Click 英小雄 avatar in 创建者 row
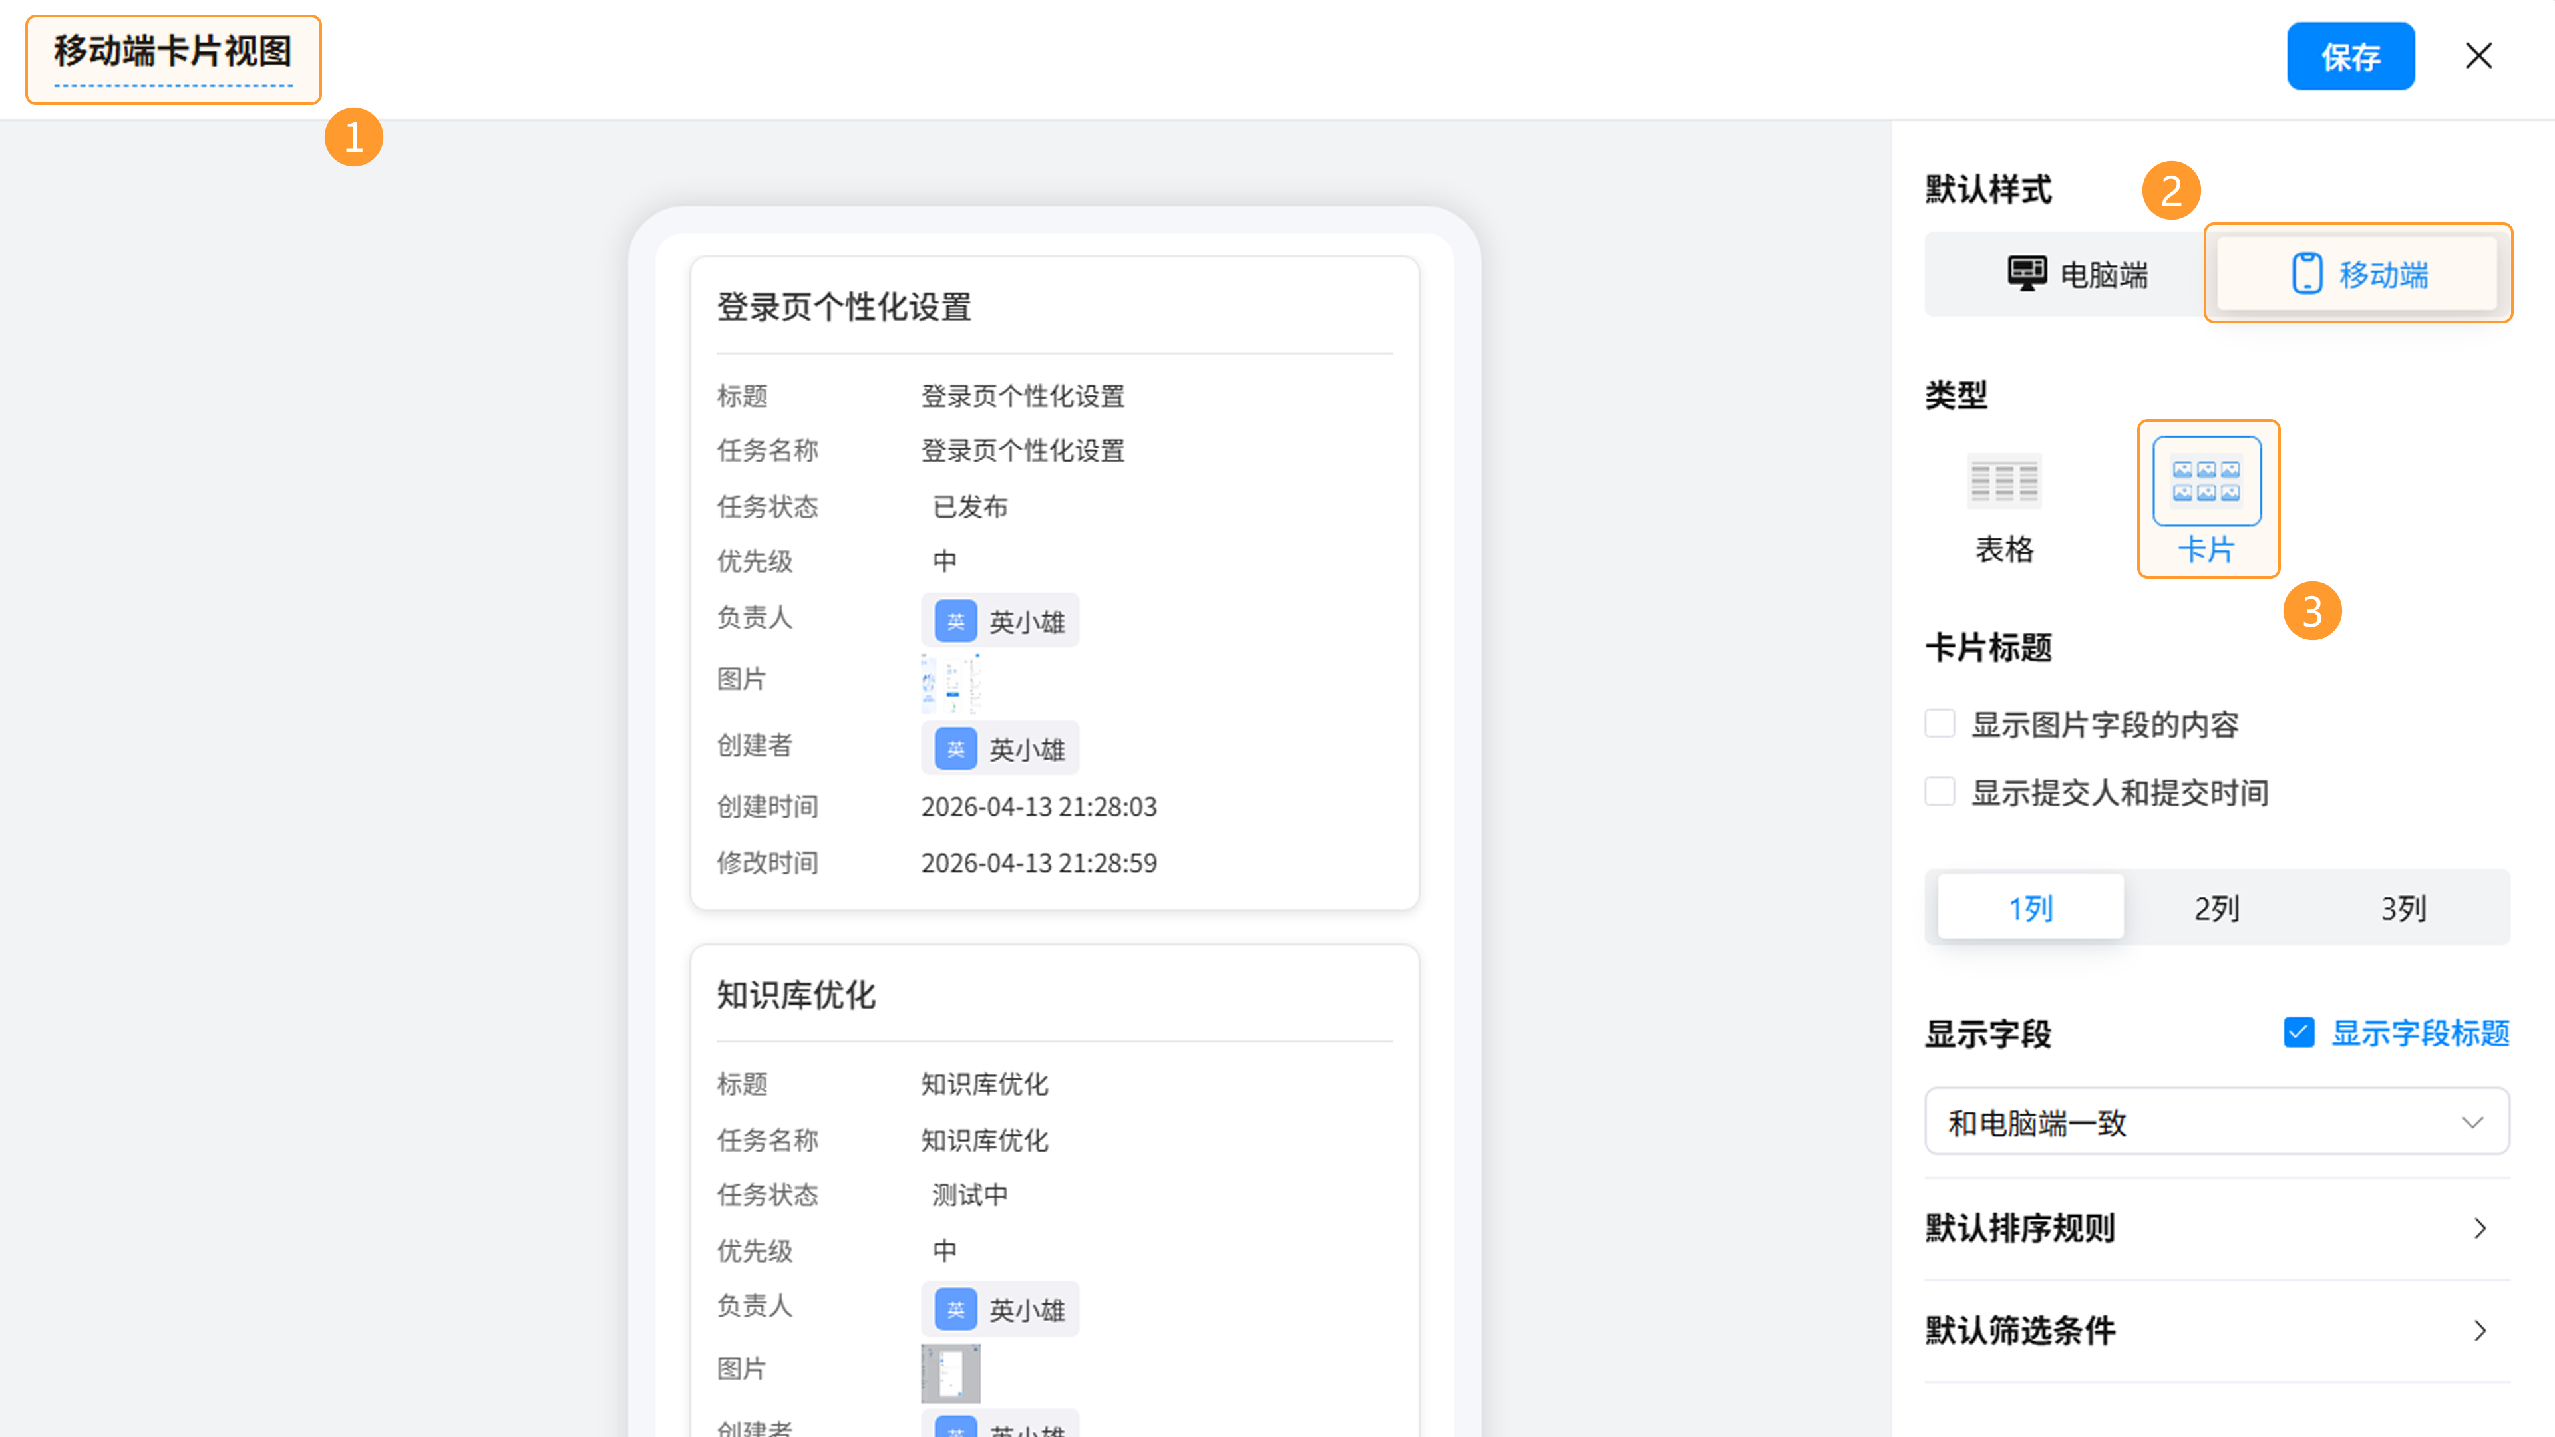The height and width of the screenshot is (1437, 2555). click(x=955, y=750)
